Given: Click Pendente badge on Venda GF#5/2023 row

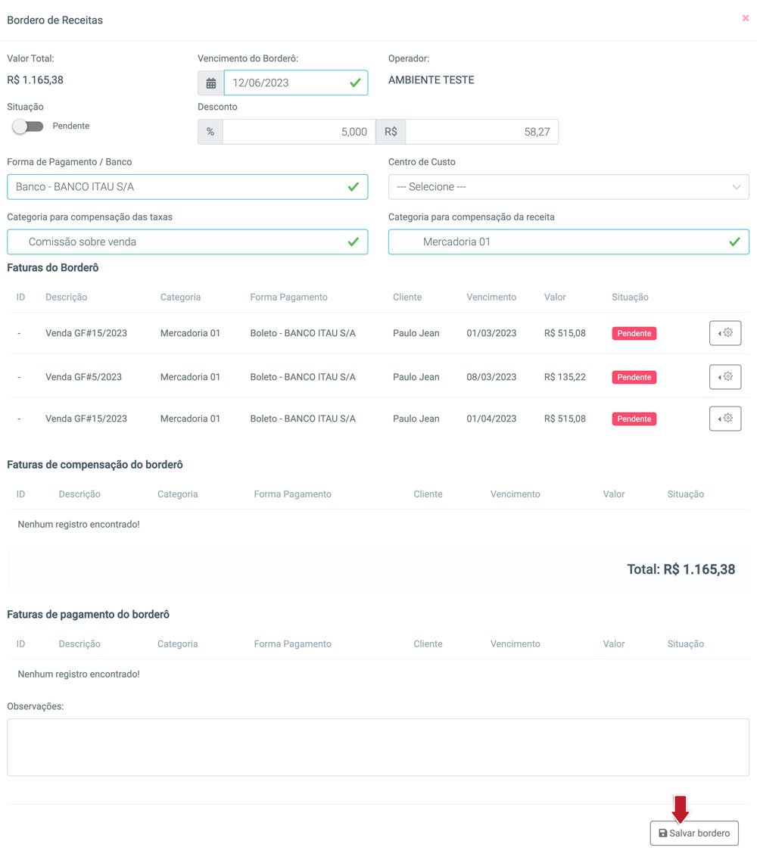Looking at the screenshot, I should (x=634, y=378).
